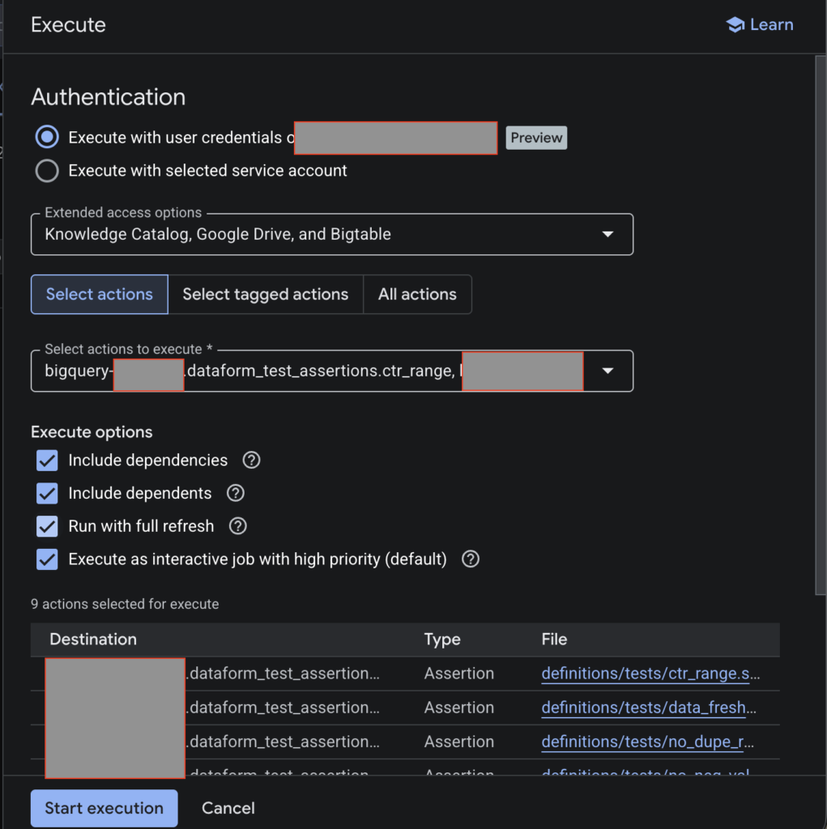This screenshot has height=829, width=827.
Task: Click Start execution button
Action: coord(104,808)
